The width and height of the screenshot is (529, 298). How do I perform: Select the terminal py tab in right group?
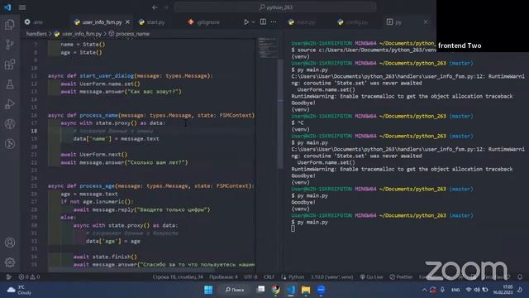click(x=394, y=22)
